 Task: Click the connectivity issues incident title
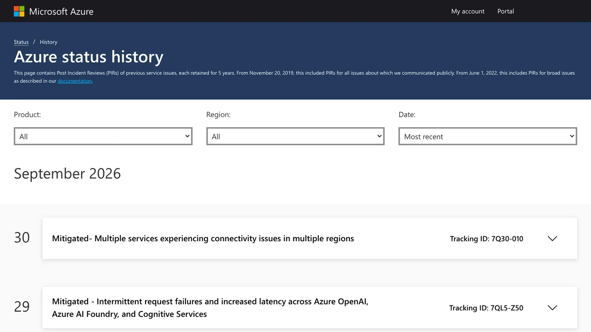(203, 239)
